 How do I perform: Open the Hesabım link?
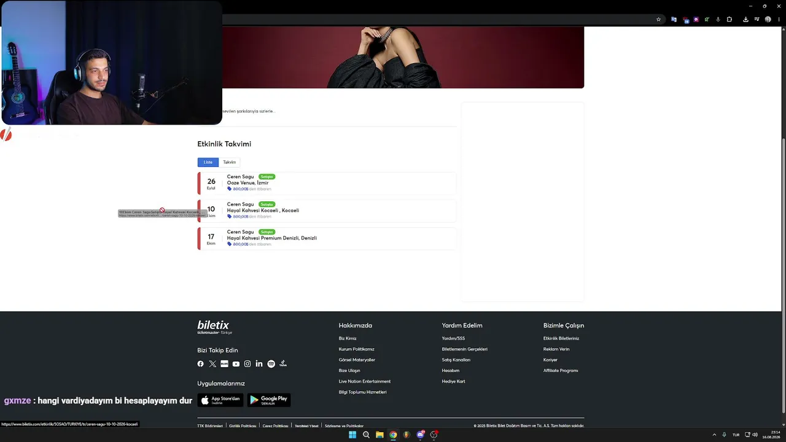(451, 371)
